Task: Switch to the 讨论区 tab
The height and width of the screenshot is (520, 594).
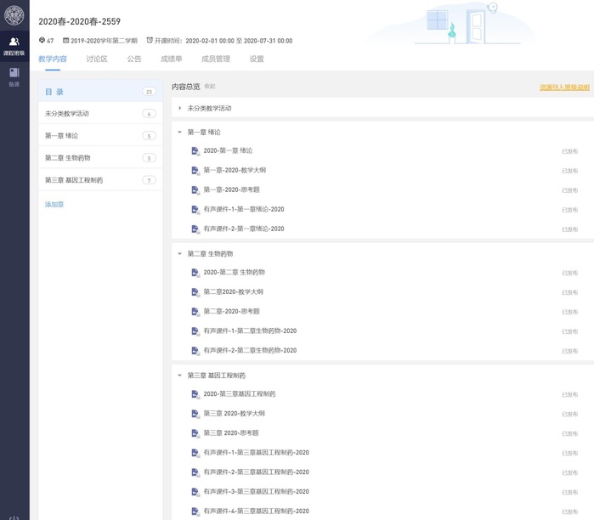Action: (x=97, y=59)
